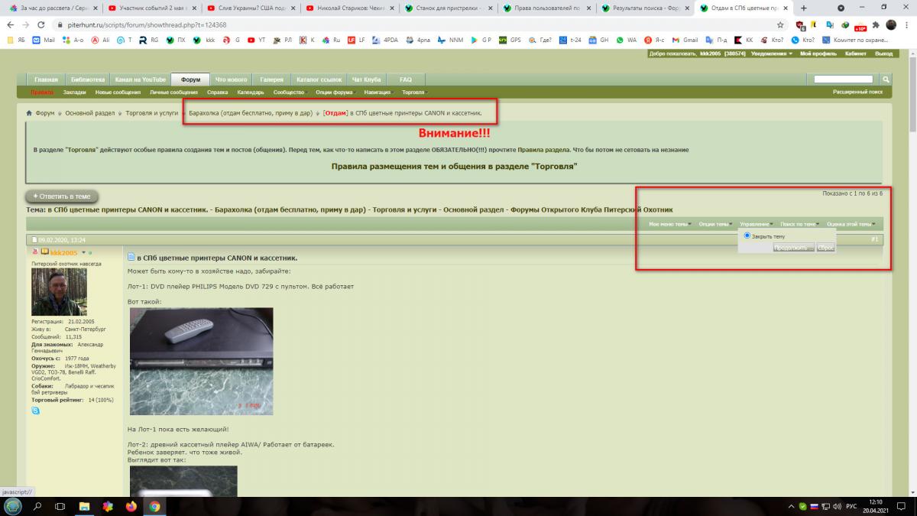Open the Chrome menu with three dots
Screen dimensions: 917x516
pyautogui.click(x=907, y=24)
